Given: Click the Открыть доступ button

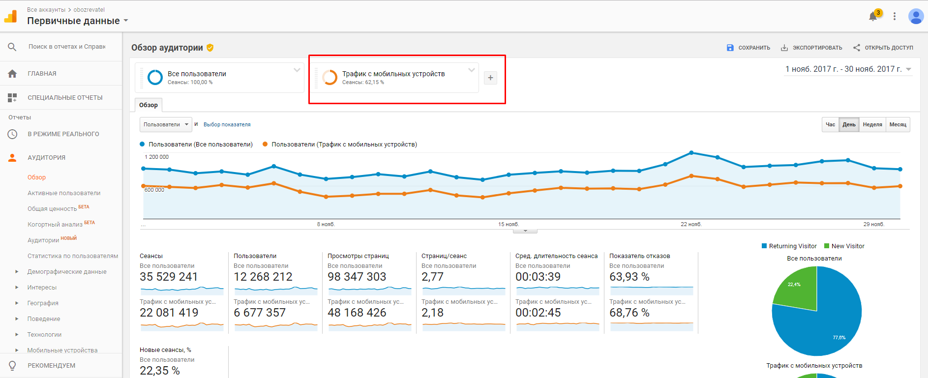Looking at the screenshot, I should point(883,48).
